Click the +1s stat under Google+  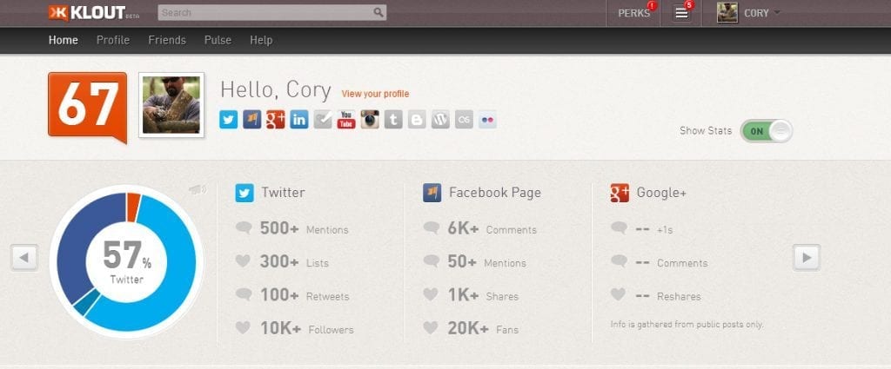[x=642, y=229]
